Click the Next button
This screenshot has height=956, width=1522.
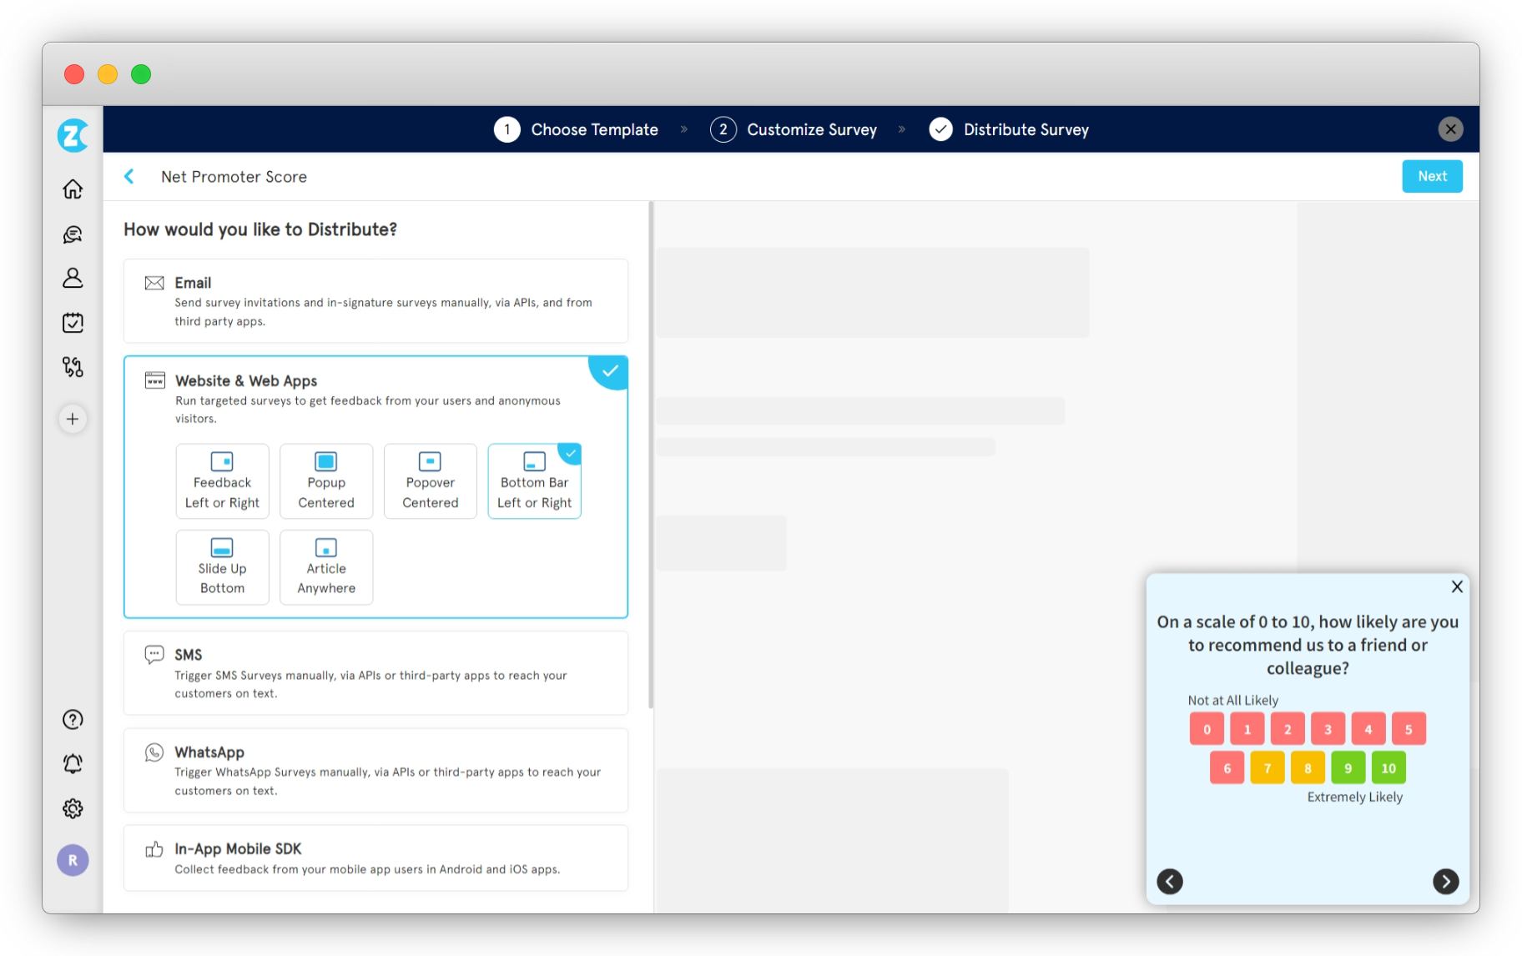[1432, 176]
